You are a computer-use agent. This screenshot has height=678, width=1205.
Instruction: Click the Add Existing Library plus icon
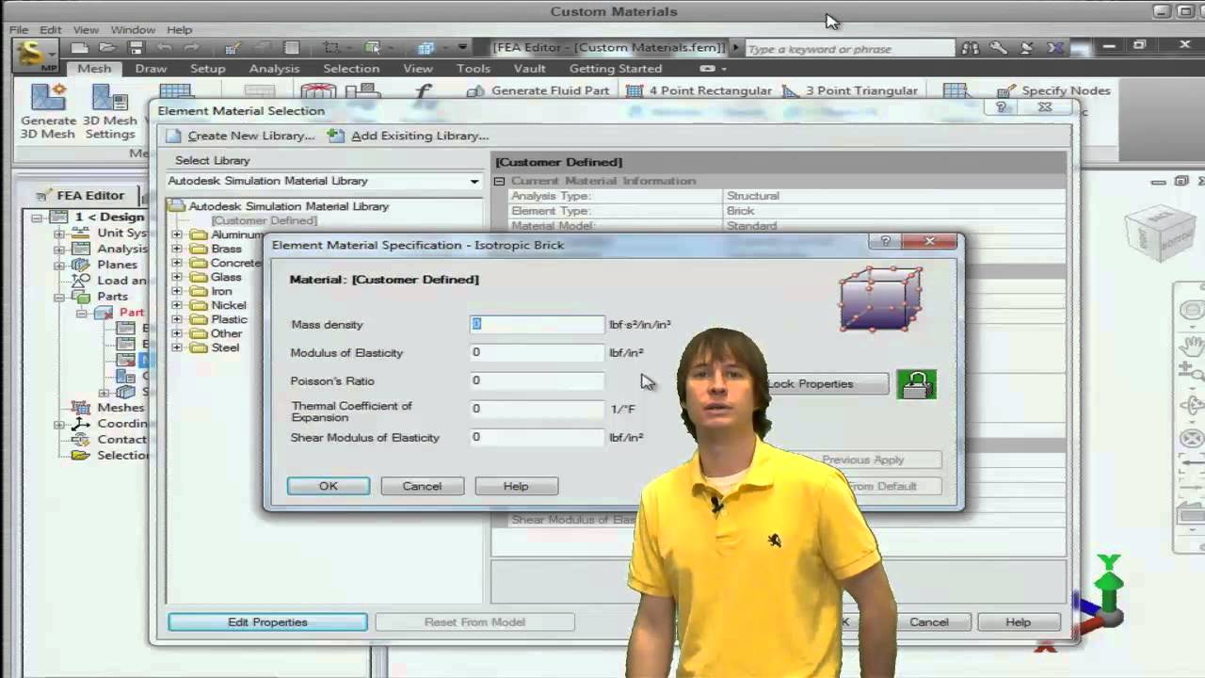[x=336, y=136]
